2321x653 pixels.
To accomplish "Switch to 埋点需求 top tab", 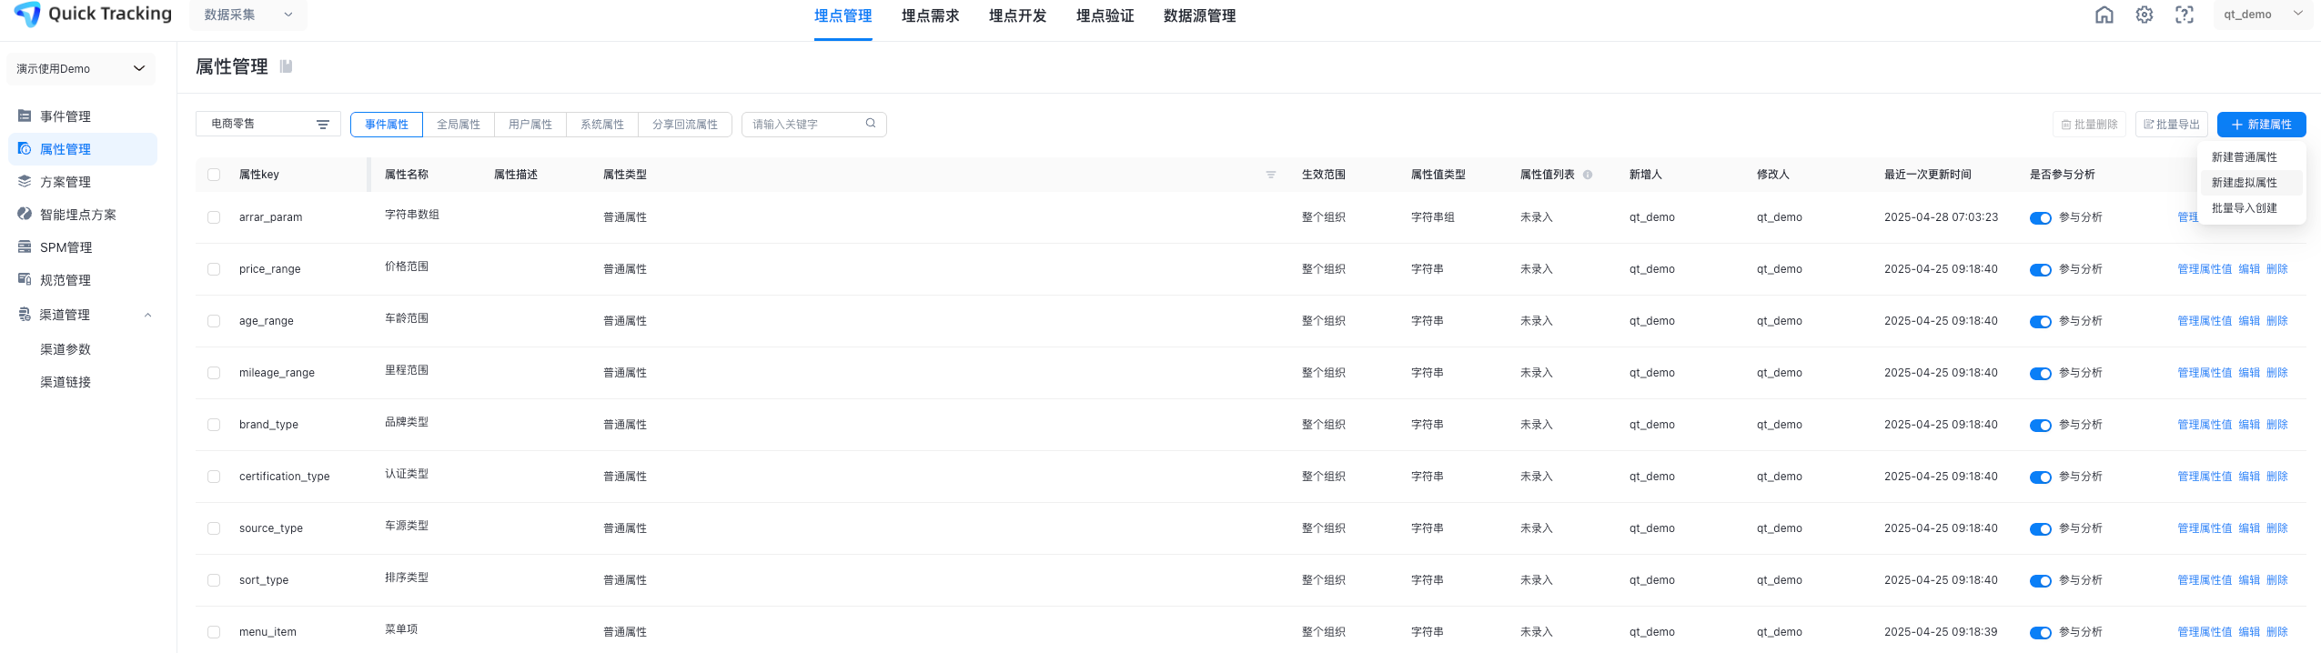I will (930, 15).
